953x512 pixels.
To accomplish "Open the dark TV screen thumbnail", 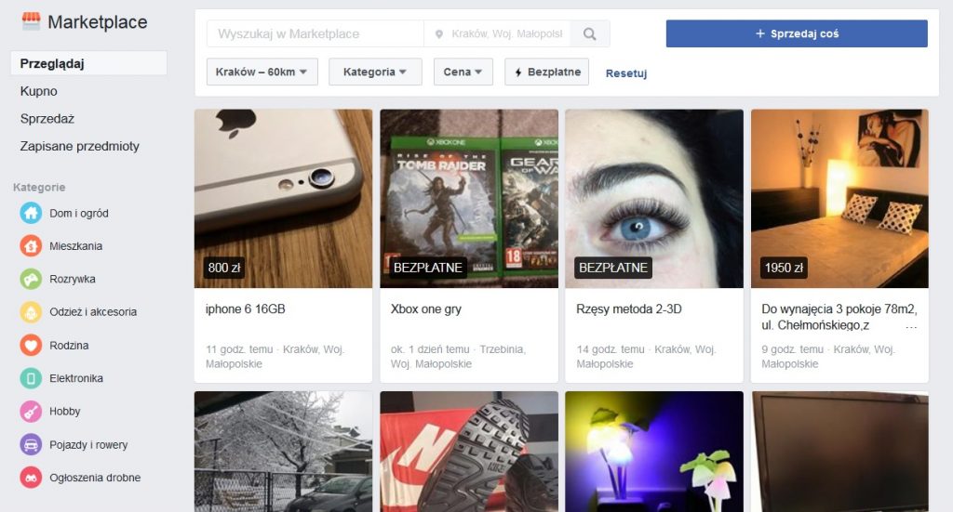I will [x=840, y=452].
